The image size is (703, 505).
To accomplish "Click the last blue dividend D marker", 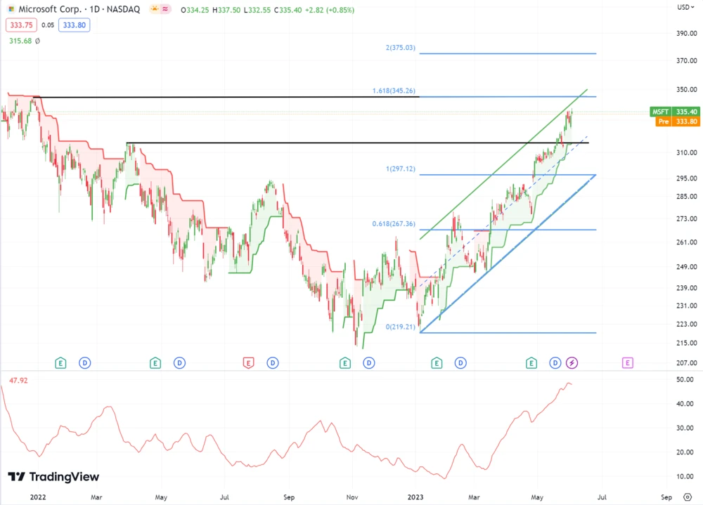I will 555,363.
